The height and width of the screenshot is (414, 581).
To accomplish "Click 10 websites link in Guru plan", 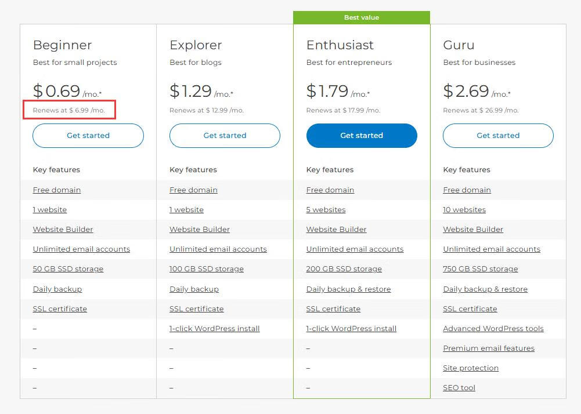I will (464, 210).
